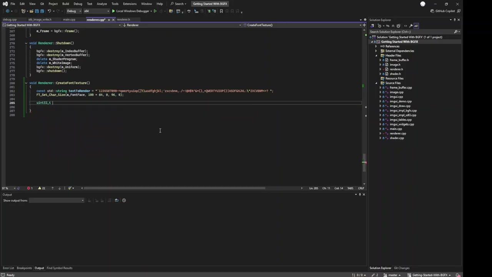The width and height of the screenshot is (492, 277).
Task: Click the Navigate Backward icon
Action: pyautogui.click(x=7, y=11)
